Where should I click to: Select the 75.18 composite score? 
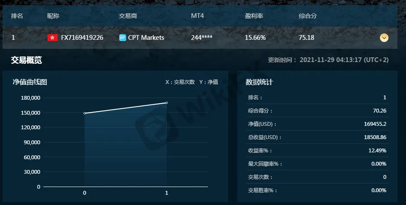coord(306,38)
